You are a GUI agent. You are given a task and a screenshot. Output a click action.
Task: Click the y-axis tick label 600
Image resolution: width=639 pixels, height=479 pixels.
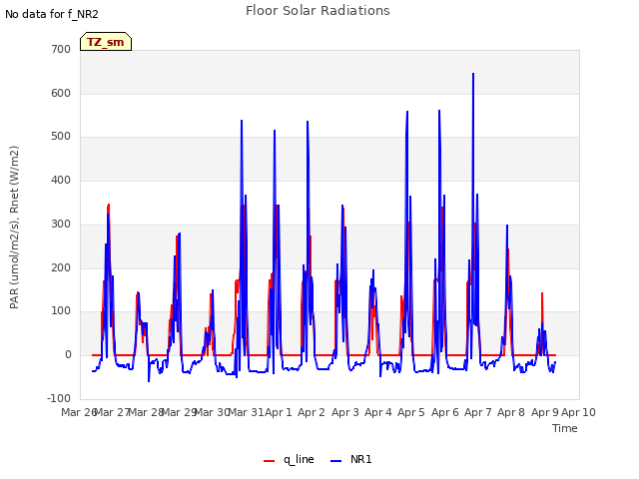pos(61,93)
